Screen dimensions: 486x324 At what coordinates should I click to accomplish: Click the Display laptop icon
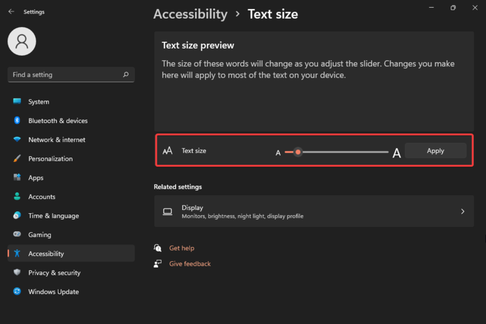pos(167,211)
